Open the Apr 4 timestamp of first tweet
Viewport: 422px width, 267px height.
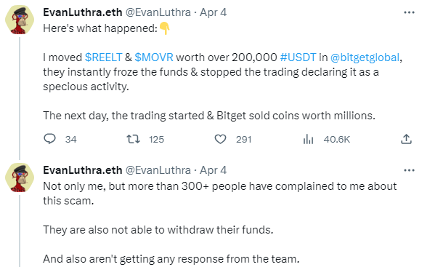(x=213, y=12)
